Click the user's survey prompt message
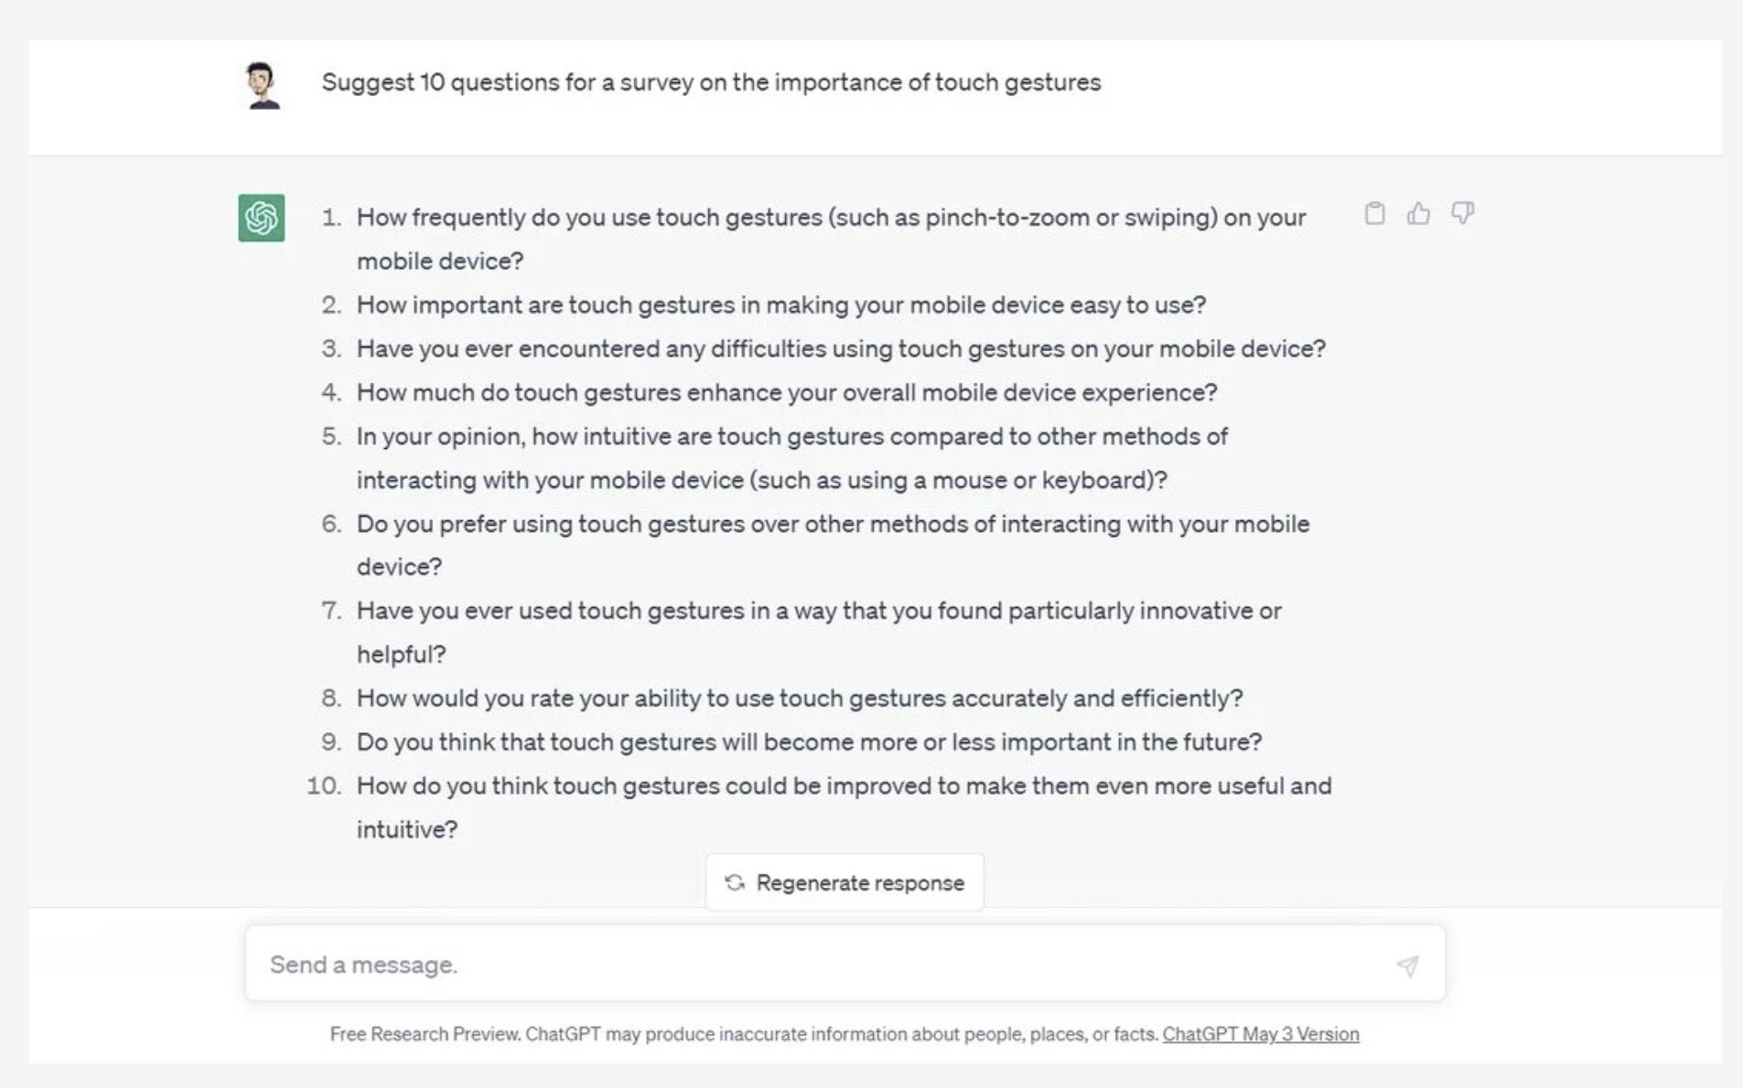 713,81
